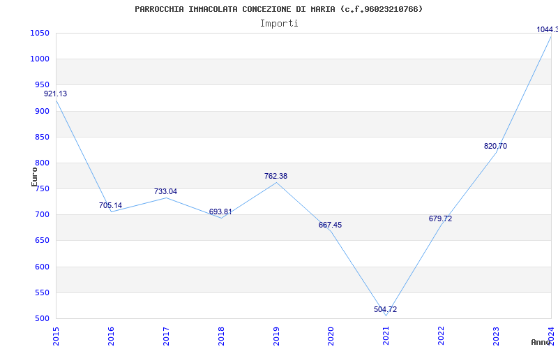
Task: Click the 705.14 data label
Action: click(x=110, y=205)
